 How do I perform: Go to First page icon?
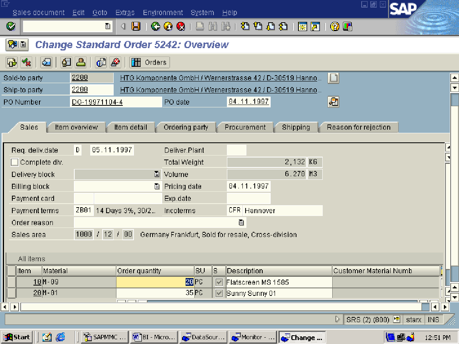pos(245,26)
